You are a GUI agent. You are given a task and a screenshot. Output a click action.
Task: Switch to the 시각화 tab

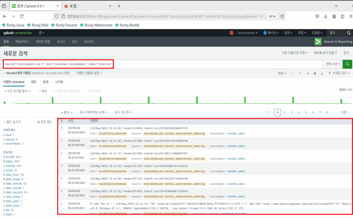(59, 82)
